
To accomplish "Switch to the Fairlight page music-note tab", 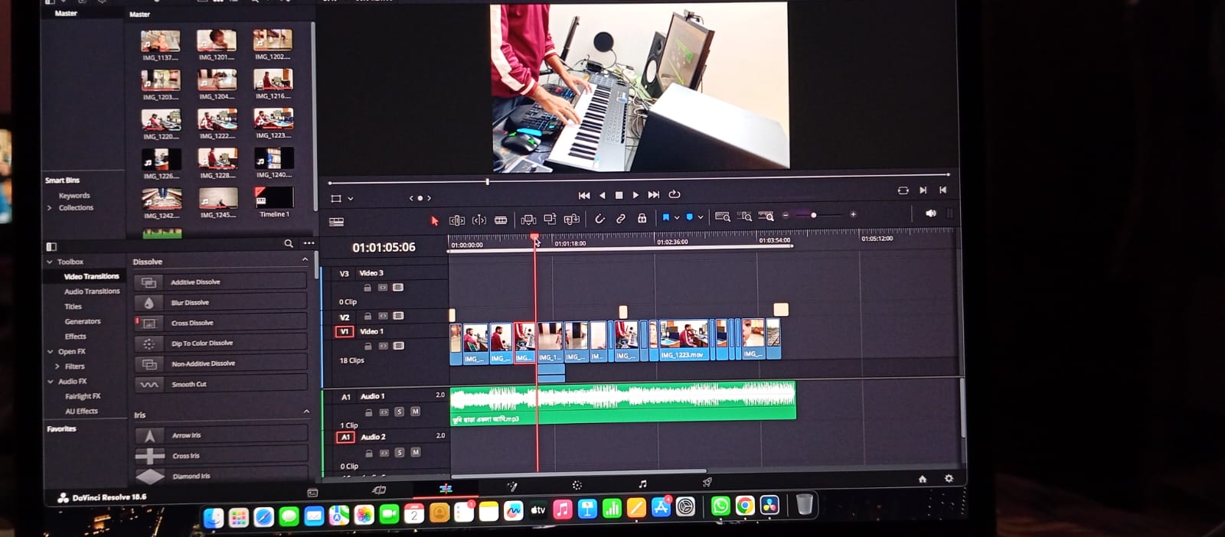I will click(x=642, y=484).
